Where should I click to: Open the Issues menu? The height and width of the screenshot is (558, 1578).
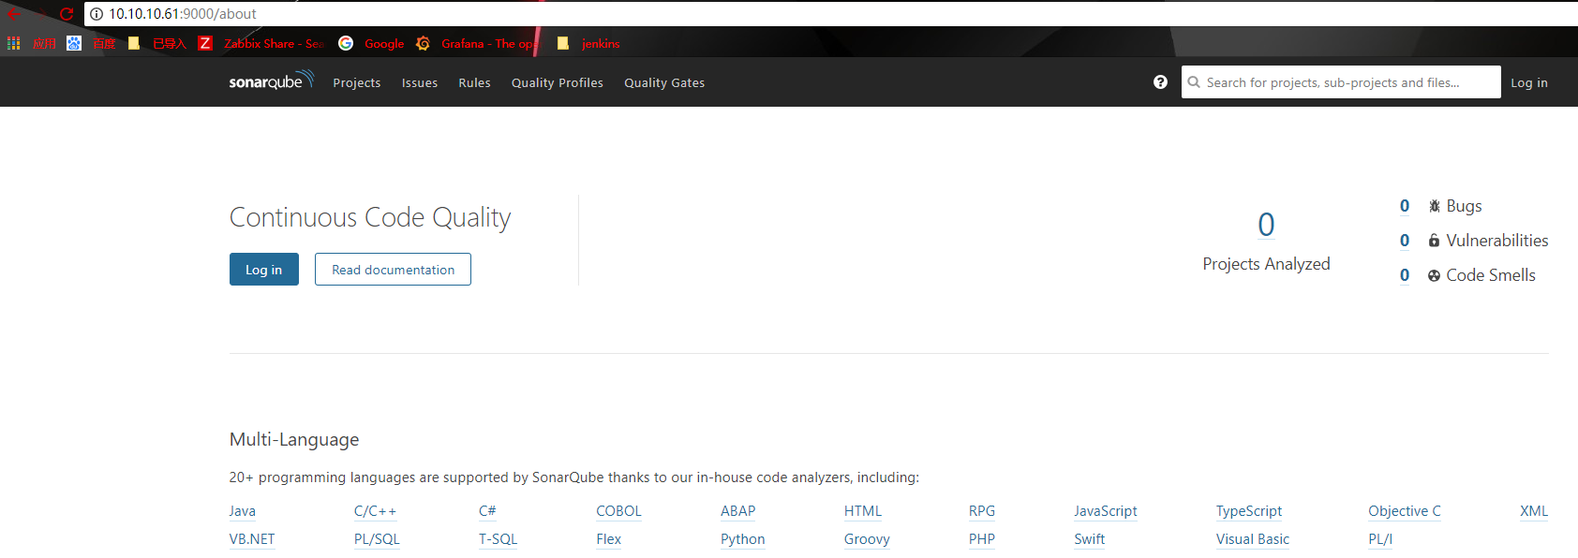pyautogui.click(x=420, y=82)
